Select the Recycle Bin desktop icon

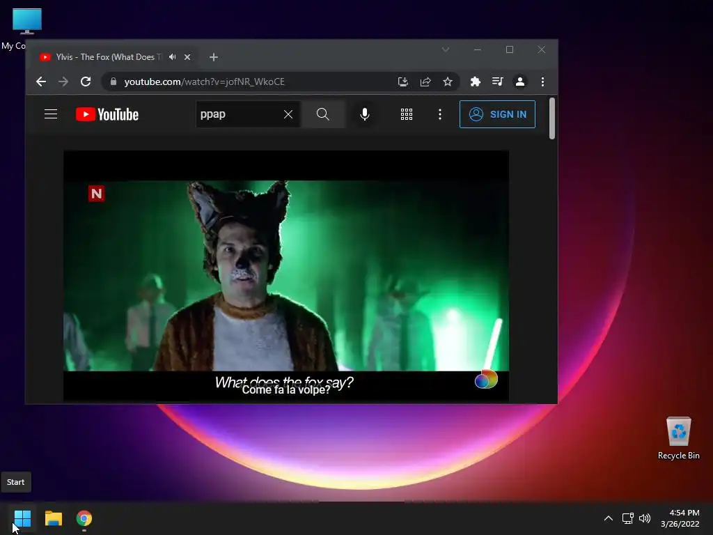tap(678, 439)
